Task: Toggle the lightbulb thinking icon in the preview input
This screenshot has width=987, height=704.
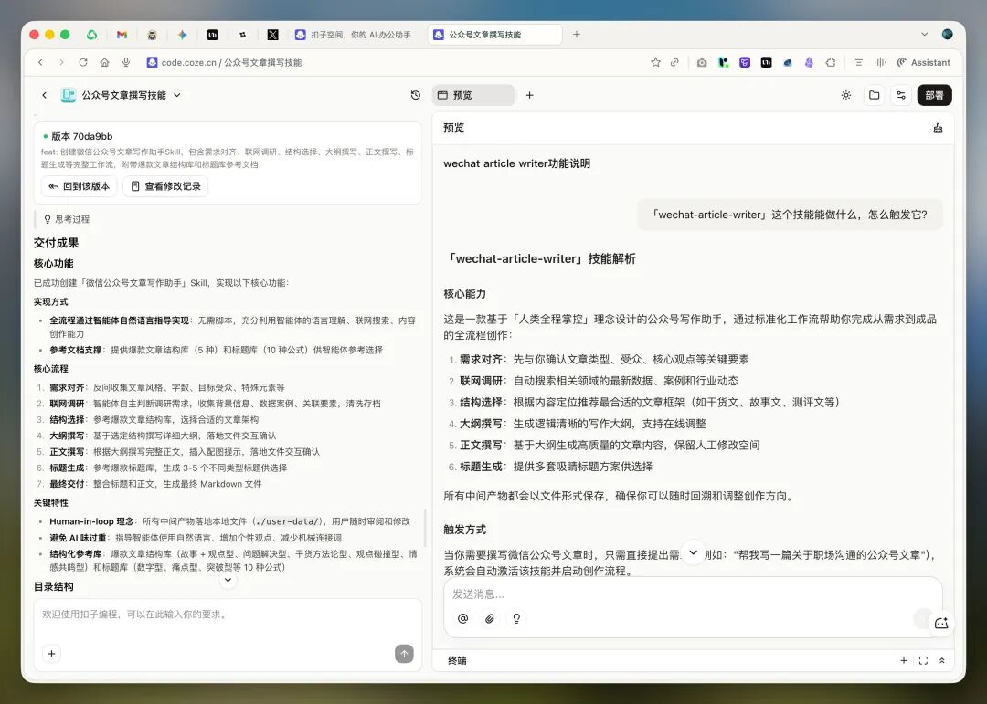Action: point(516,618)
